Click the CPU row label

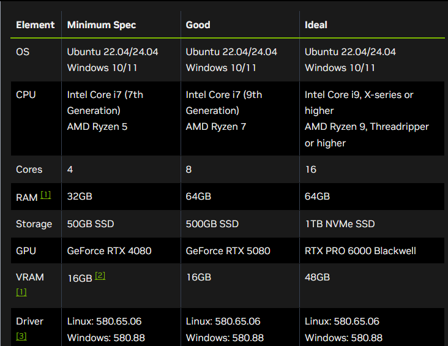click(x=26, y=95)
